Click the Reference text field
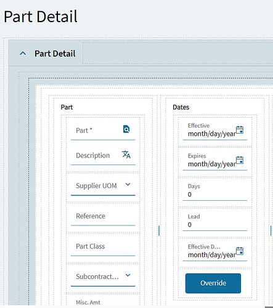The height and width of the screenshot is (308, 273). click(103, 216)
